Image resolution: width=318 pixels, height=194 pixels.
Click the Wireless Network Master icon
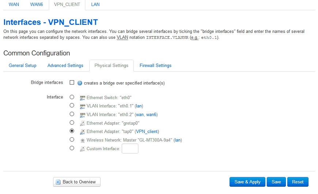click(x=82, y=140)
